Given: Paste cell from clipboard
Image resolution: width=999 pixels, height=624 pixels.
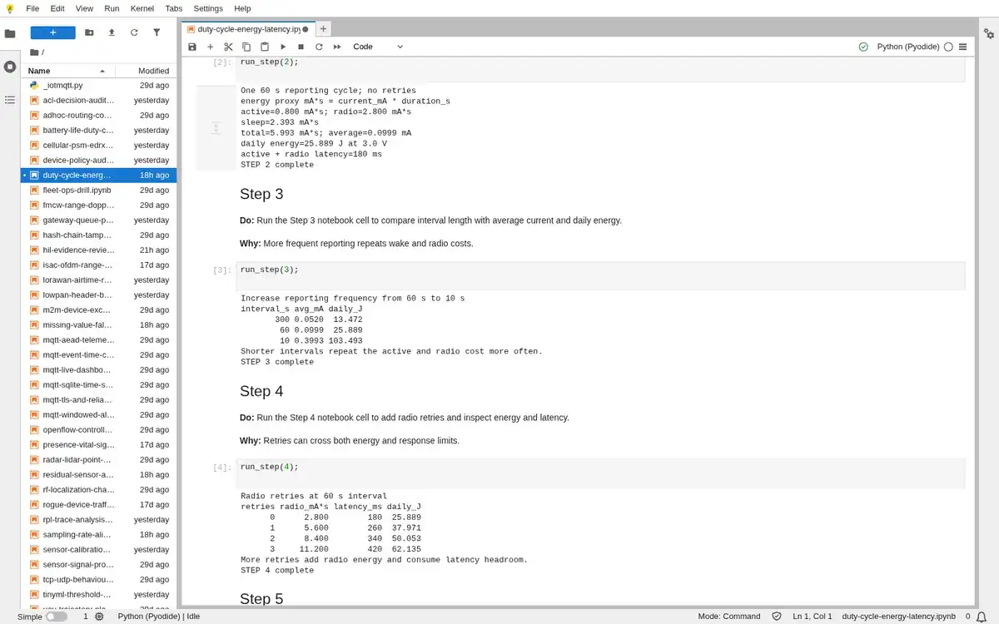Looking at the screenshot, I should [x=265, y=47].
